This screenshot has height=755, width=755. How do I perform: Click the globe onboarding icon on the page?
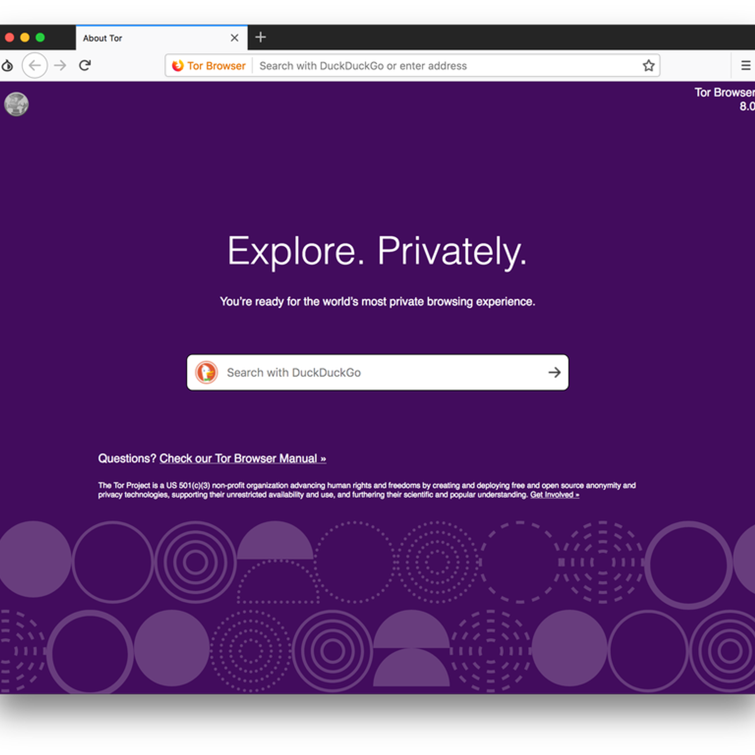point(16,104)
